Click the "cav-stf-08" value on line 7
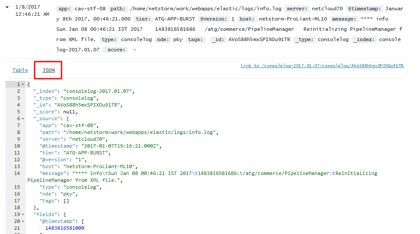 (78, 125)
